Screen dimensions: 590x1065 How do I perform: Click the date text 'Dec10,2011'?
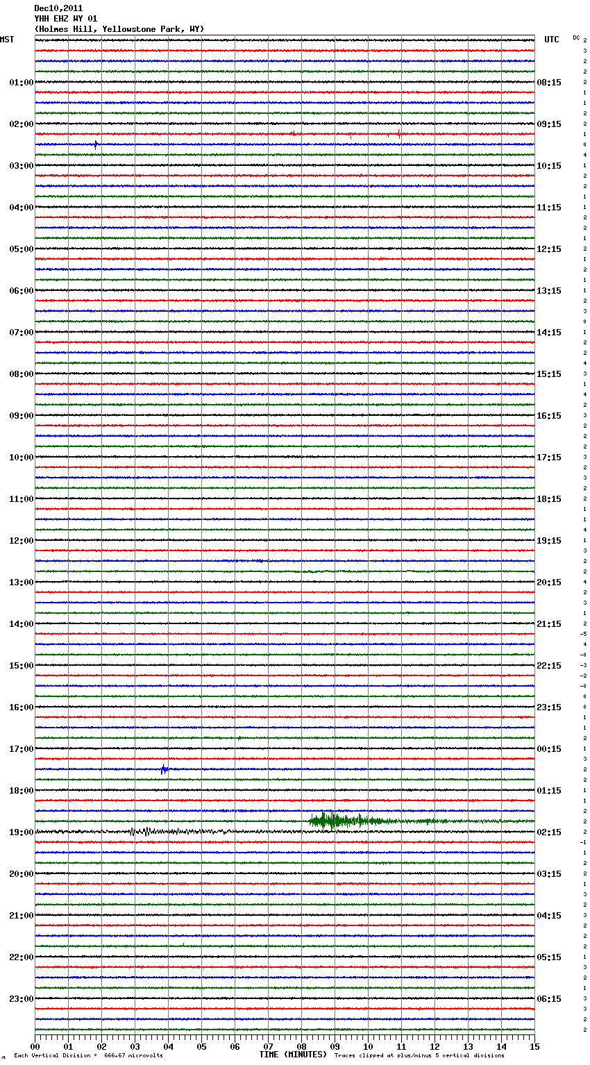[x=58, y=8]
